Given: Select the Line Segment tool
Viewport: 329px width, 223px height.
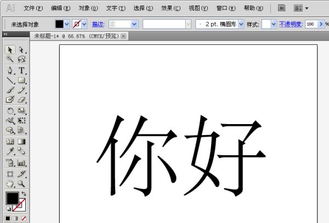Looking at the screenshot, I should tap(10, 80).
